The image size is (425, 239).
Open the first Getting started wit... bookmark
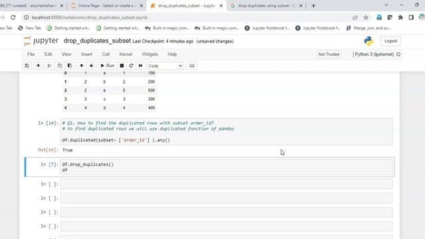[68, 28]
